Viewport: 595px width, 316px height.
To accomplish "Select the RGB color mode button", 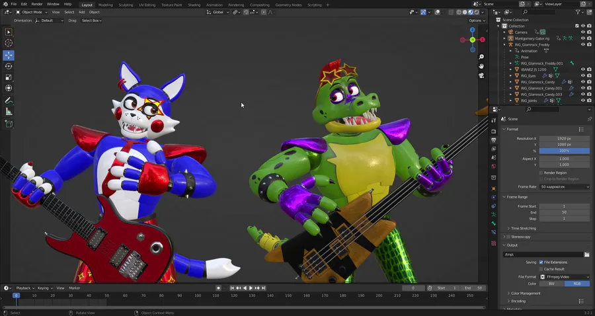I will tap(577, 284).
